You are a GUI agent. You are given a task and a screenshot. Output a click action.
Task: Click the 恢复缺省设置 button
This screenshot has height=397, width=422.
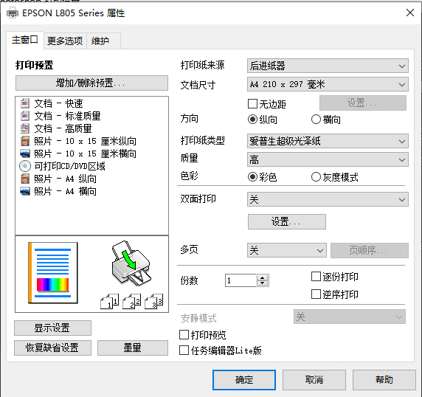[x=52, y=348]
